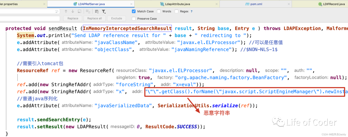Click the add selection for next occurrence icon

point(97,12)
